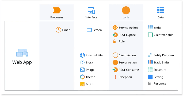Click the blue Setting square swatch
Screen dimensions: 183x96
(150, 77)
